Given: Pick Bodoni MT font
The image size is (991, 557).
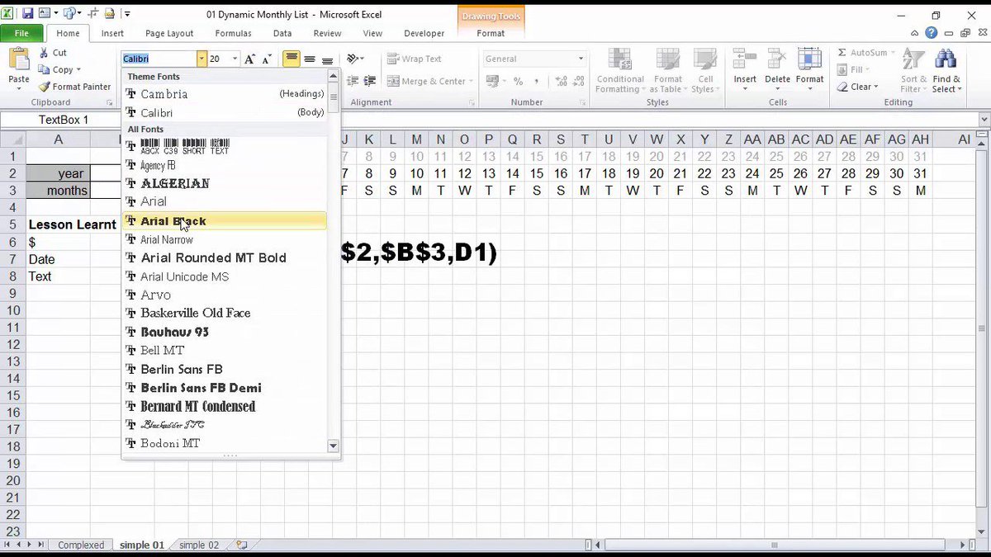Looking at the screenshot, I should [x=224, y=443].
